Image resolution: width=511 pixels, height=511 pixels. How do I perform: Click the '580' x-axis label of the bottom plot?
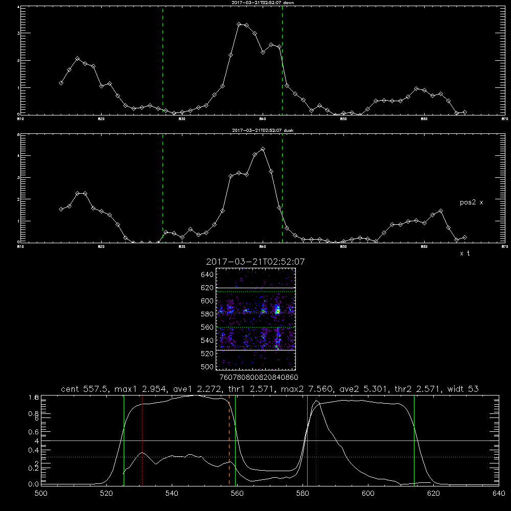(x=303, y=494)
